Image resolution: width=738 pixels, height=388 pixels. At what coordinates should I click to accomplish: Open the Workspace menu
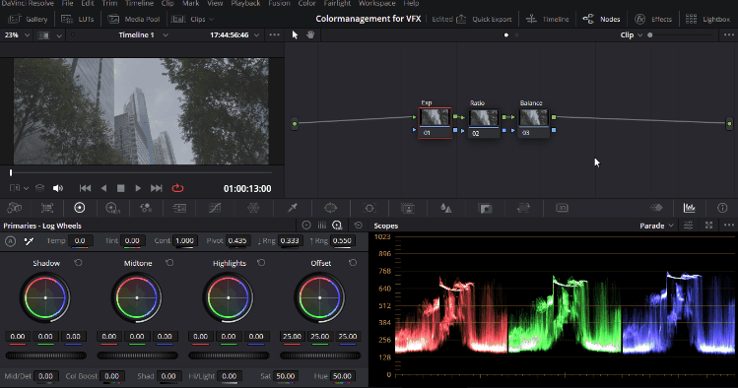377,3
